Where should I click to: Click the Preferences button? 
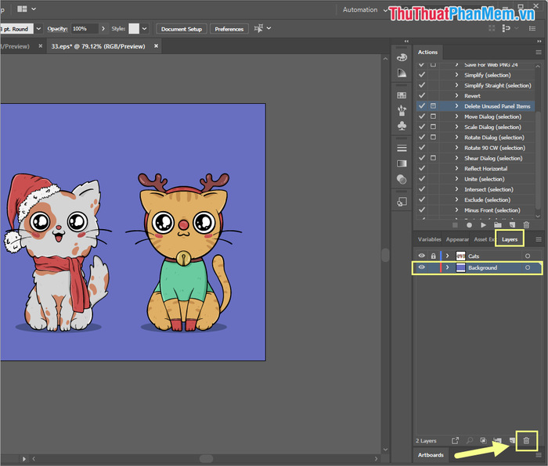[x=229, y=29]
